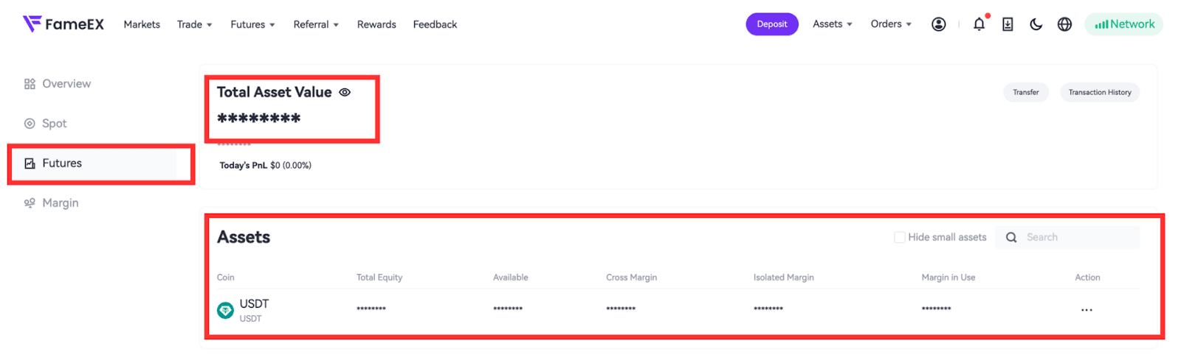
Task: Open the Assets dropdown menu
Action: (x=832, y=24)
